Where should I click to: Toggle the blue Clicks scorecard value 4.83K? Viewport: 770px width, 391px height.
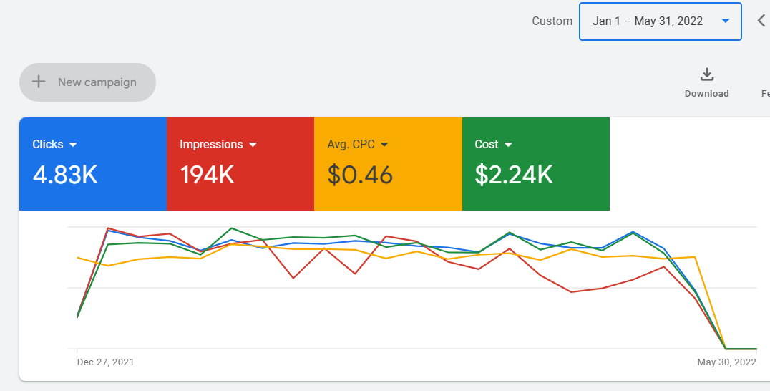[65, 175]
